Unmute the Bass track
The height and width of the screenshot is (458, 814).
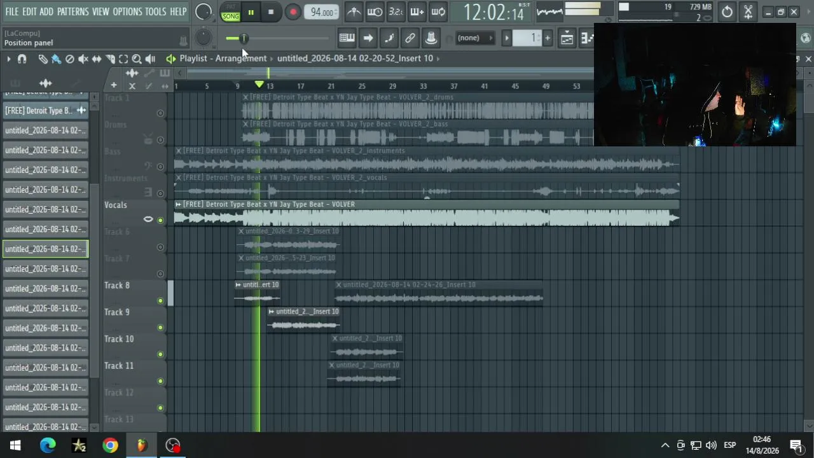click(160, 167)
